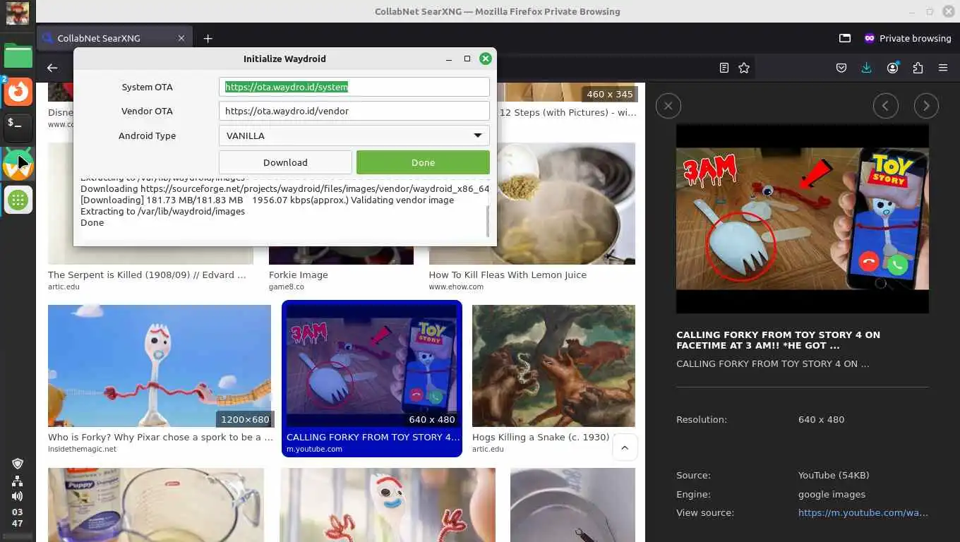Click the Vendor OTA URL field

click(x=354, y=111)
